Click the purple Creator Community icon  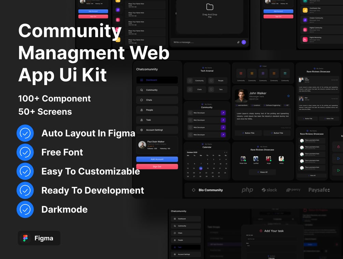click(305, 20)
